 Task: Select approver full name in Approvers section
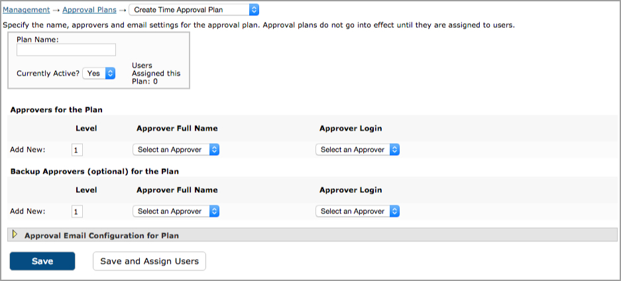click(x=176, y=150)
